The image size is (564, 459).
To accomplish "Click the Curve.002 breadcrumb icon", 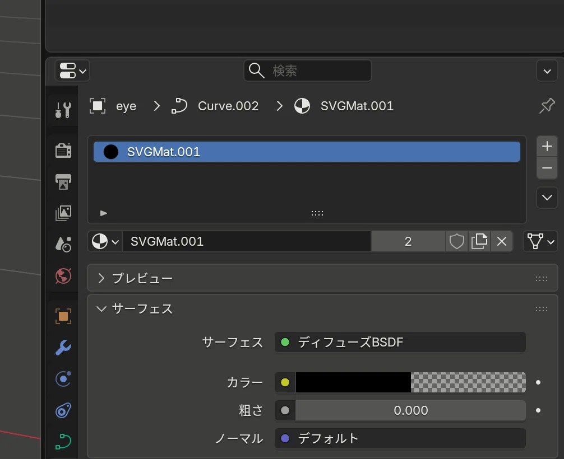I will [x=179, y=106].
